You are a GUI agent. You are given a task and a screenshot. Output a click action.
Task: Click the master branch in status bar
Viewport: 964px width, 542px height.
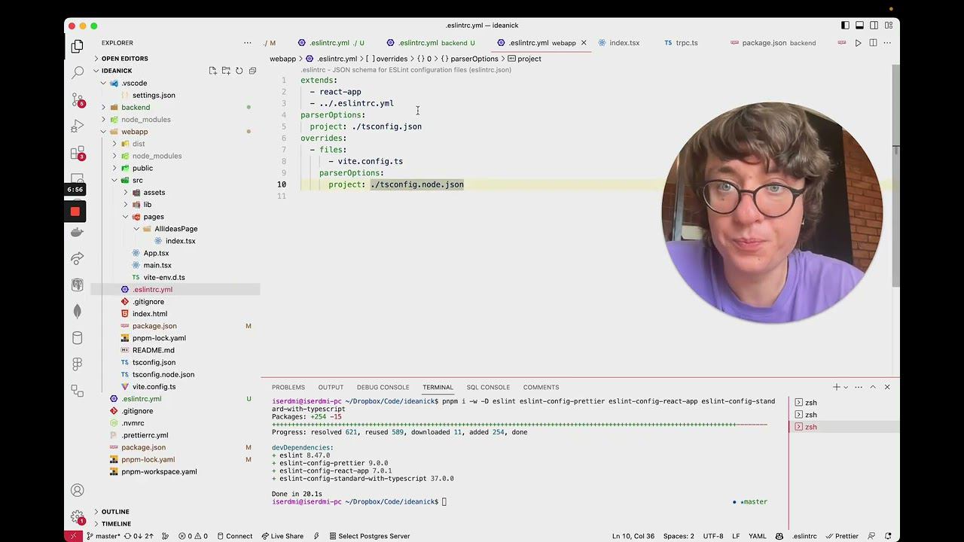(103, 536)
